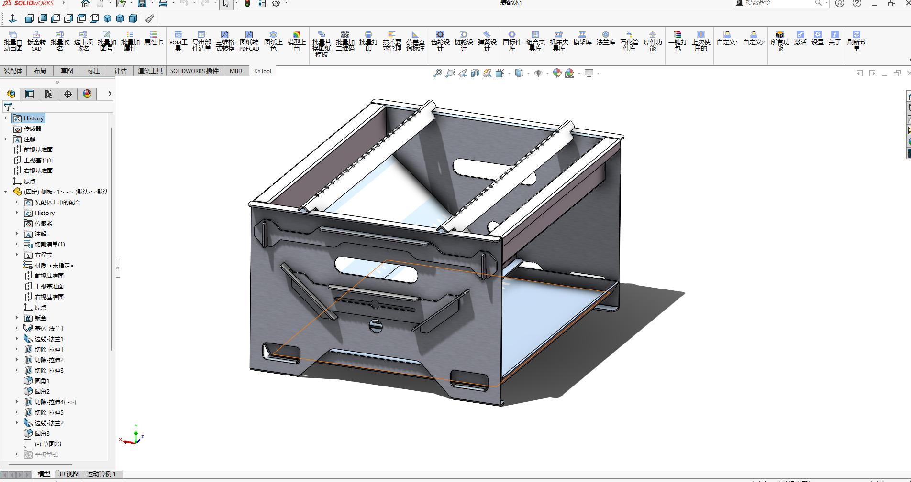Select 切除-拉伸1 in feature tree

pos(49,349)
